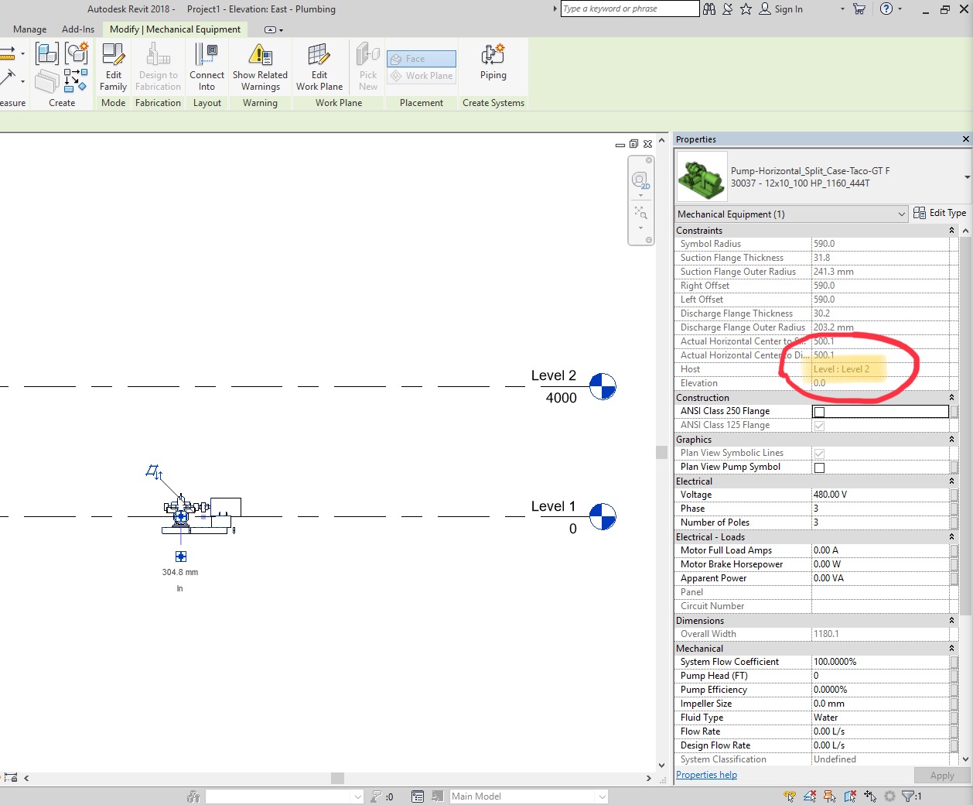This screenshot has width=973, height=805.
Task: Click the Fluid Type value Water
Action: tap(880, 718)
